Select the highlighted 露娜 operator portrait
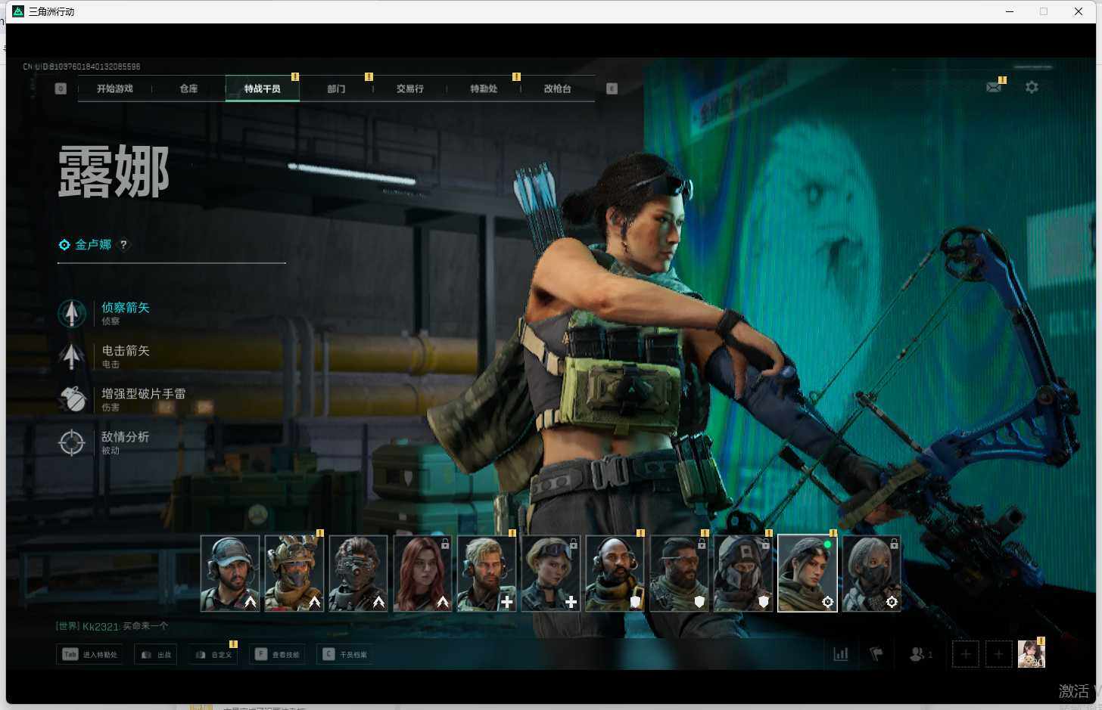The width and height of the screenshot is (1102, 710). (808, 573)
